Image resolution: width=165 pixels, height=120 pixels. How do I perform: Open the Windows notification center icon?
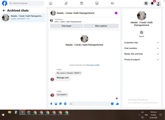coord(161,115)
